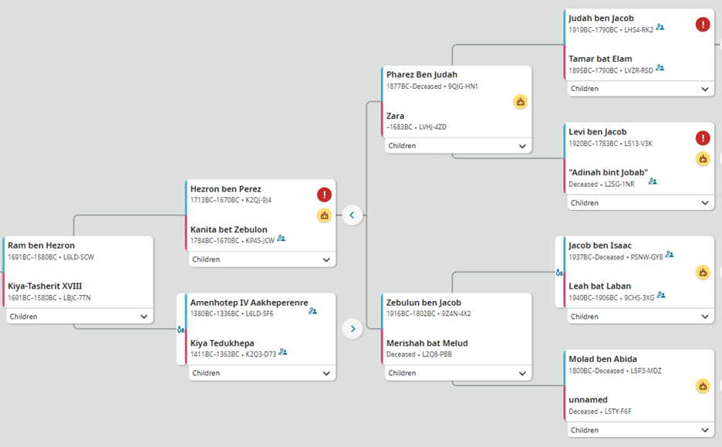
Task: Click people icon next to Amenhotep IV Aakheperenre
Action: click(x=312, y=311)
